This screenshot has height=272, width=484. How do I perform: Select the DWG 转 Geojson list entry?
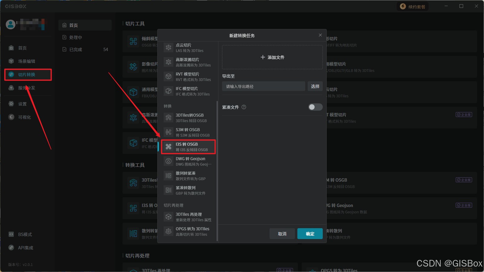click(188, 161)
